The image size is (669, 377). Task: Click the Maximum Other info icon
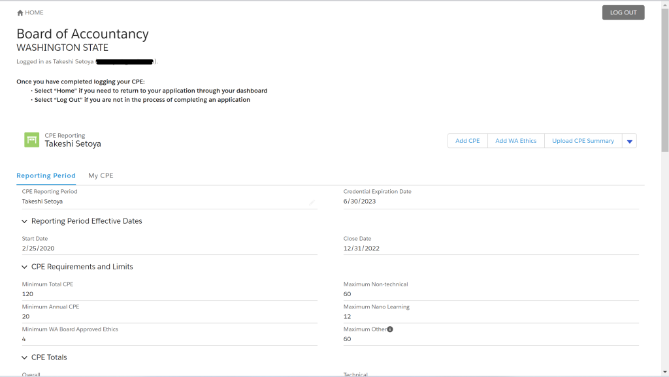coord(390,329)
